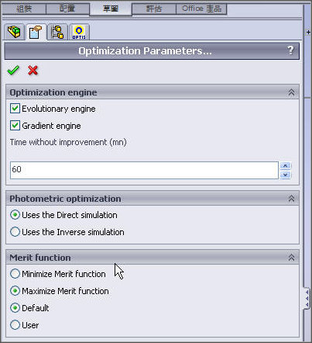Collapse the Optimization engine section

(291, 92)
